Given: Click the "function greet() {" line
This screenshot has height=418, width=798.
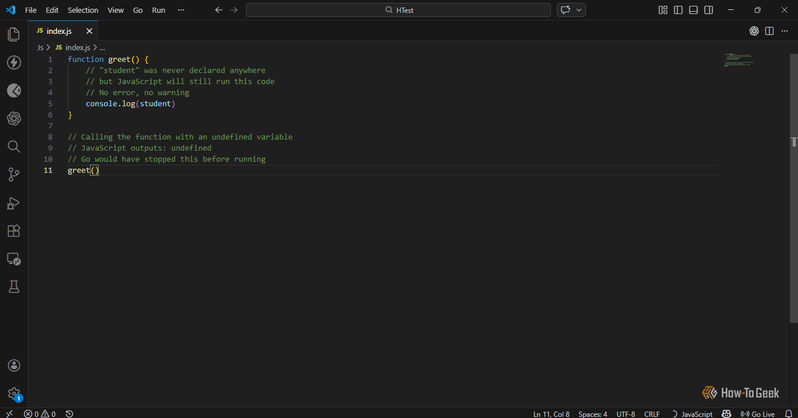Looking at the screenshot, I should click(108, 60).
